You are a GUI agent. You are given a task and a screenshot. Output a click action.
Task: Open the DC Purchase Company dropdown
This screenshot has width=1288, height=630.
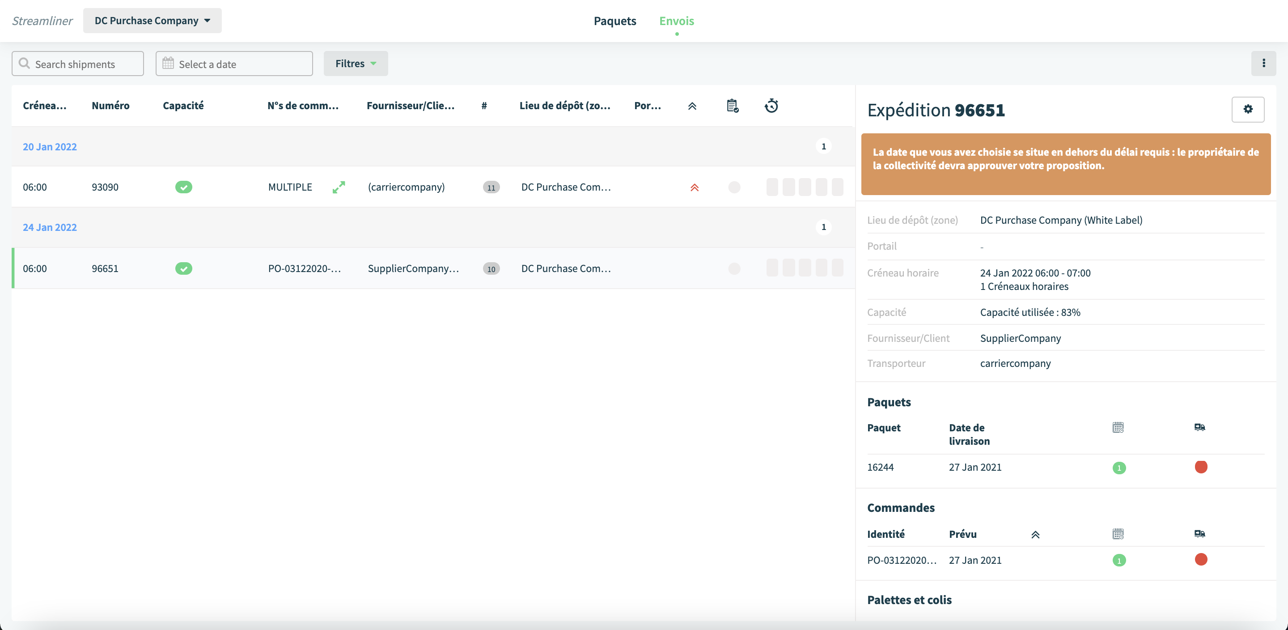(152, 21)
